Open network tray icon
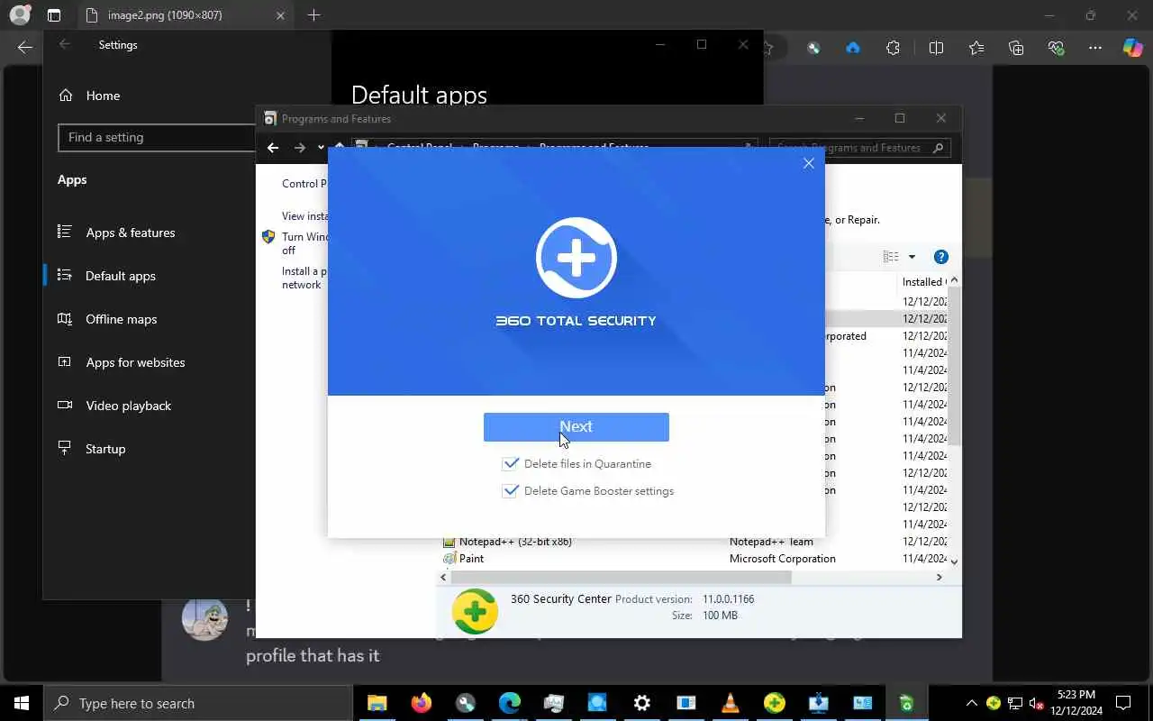 point(1014,703)
